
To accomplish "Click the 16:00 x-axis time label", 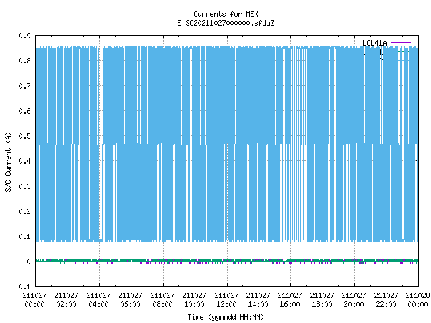I will [x=290, y=304].
